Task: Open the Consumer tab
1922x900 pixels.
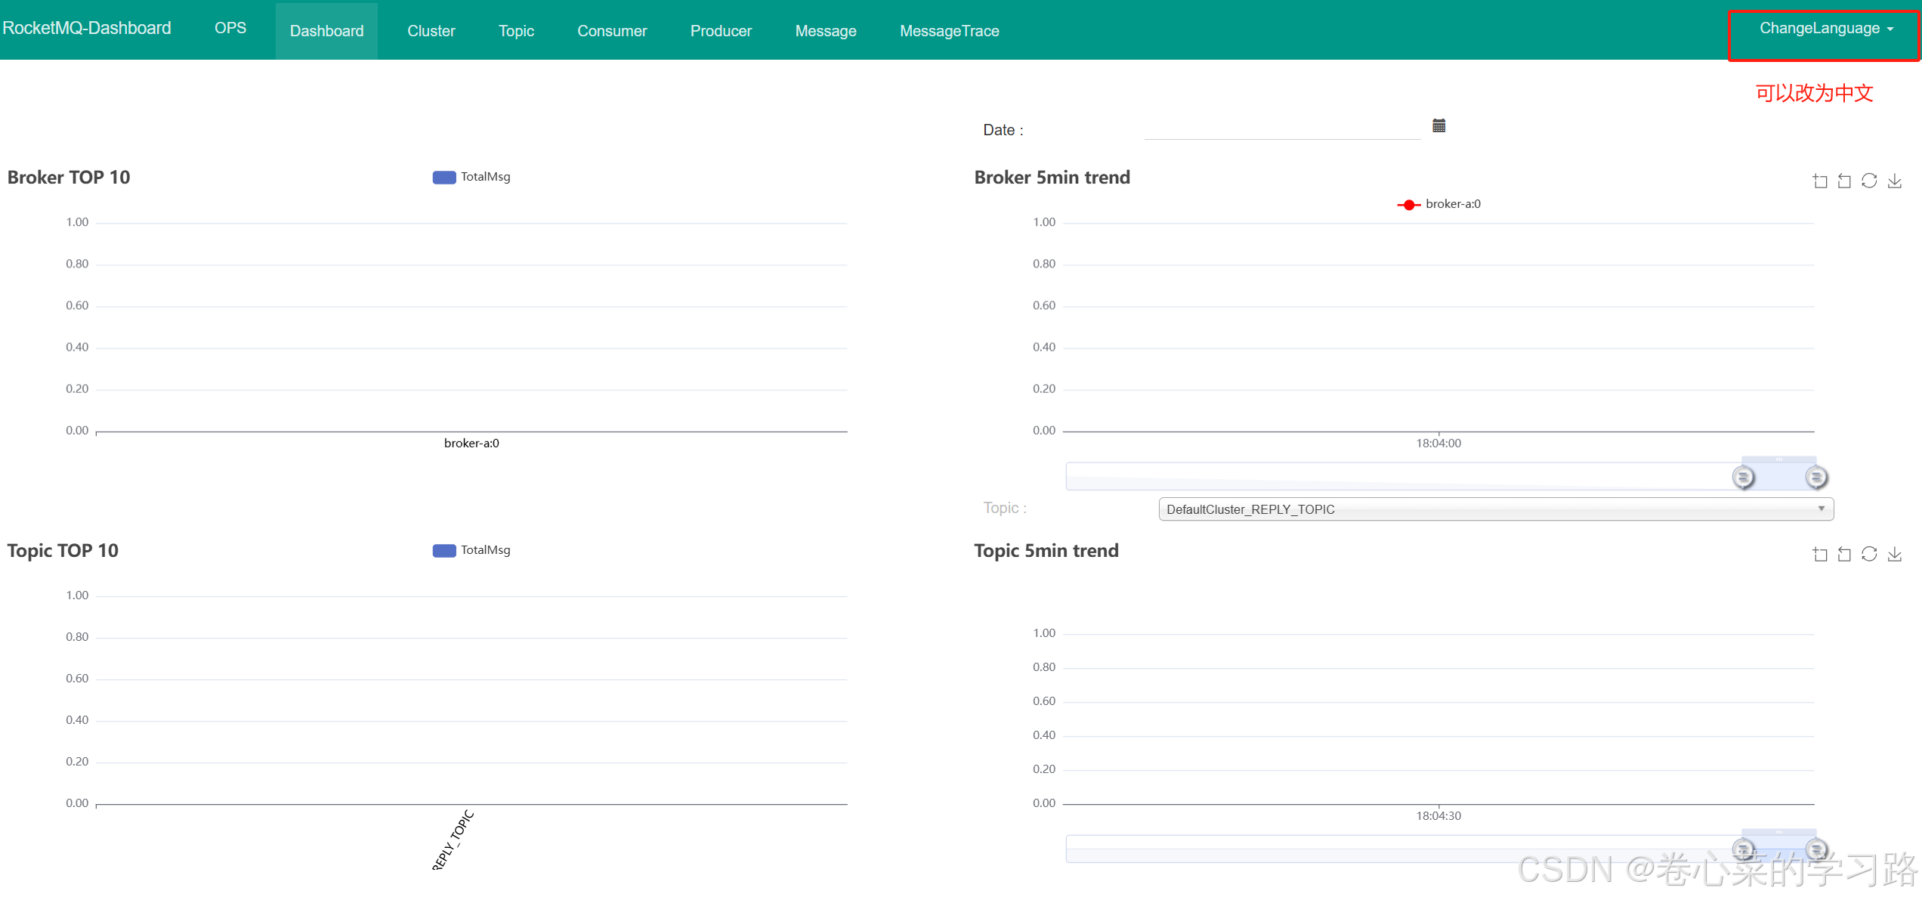Action: [x=612, y=31]
